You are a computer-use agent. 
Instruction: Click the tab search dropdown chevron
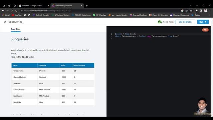[191, 6]
